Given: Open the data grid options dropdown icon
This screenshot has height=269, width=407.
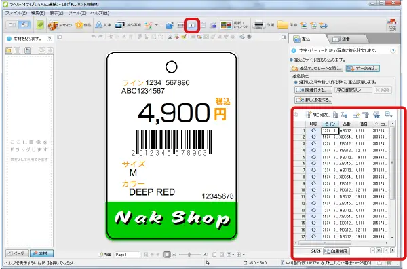Looking at the screenshot, I should (389, 114).
